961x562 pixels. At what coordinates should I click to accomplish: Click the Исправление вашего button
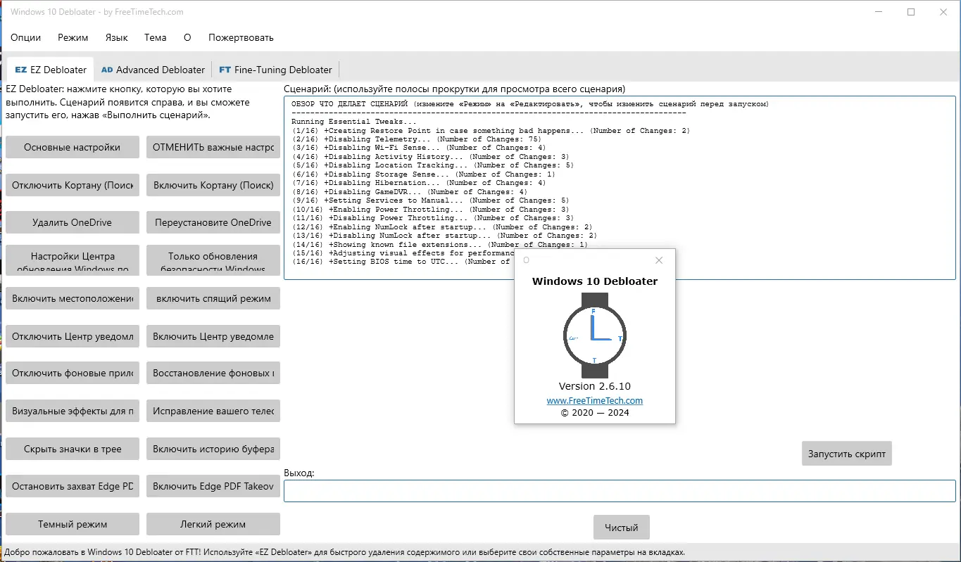213,411
